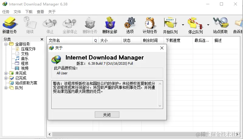
Task: Collapse the 全部任务 tree node
Action: pyautogui.click(x=6, y=44)
